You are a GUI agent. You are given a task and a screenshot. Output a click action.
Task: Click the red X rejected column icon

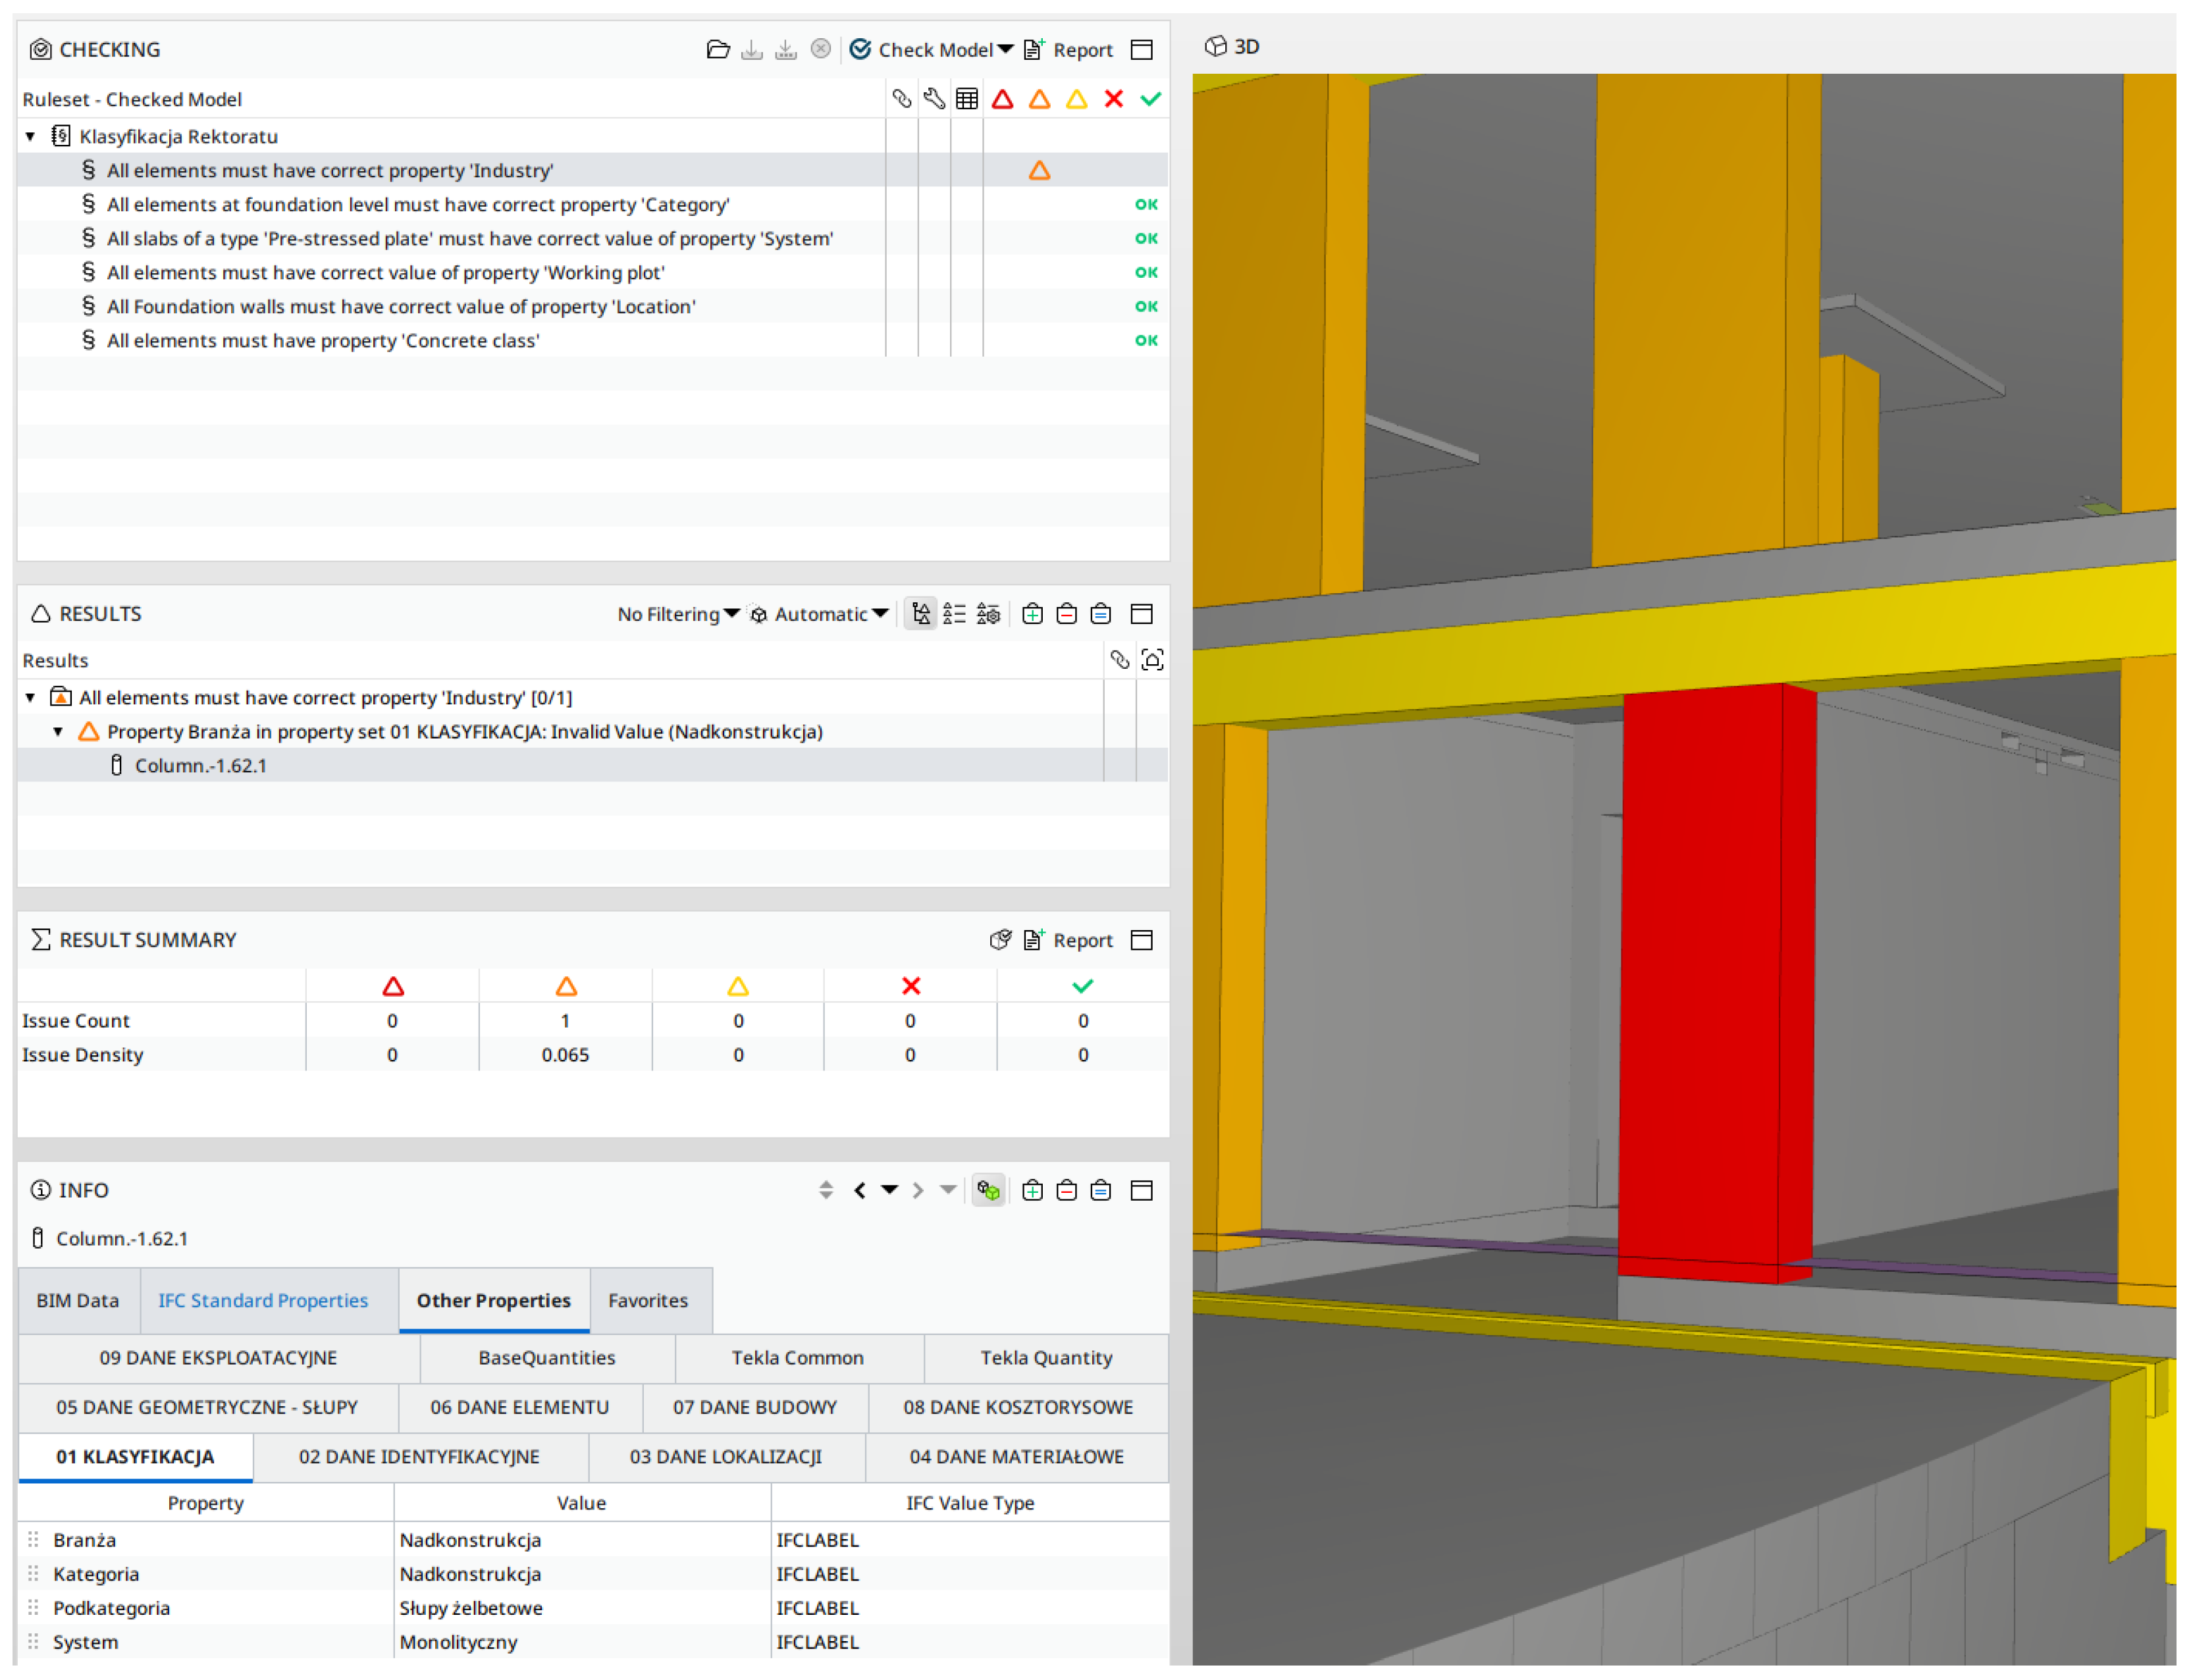click(x=1113, y=99)
